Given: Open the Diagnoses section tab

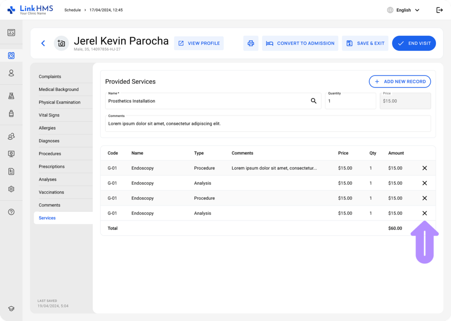Looking at the screenshot, I should [x=50, y=141].
